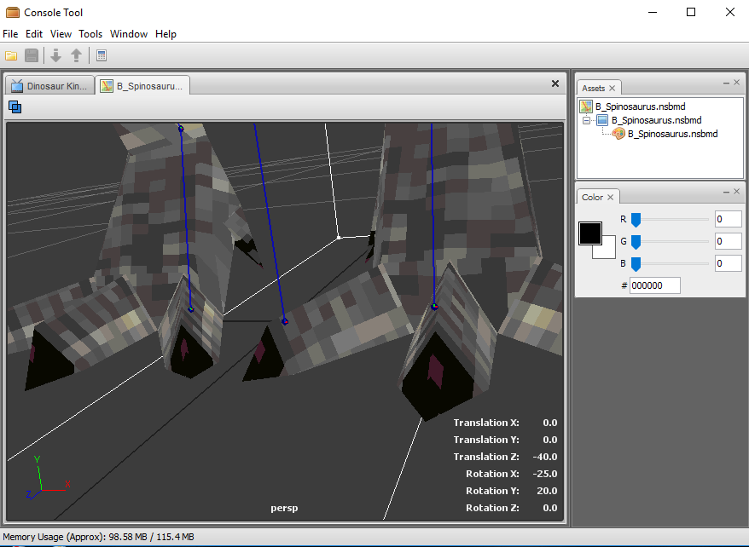The width and height of the screenshot is (749, 547).
Task: Close the model viewer document panel
Action: (x=555, y=83)
